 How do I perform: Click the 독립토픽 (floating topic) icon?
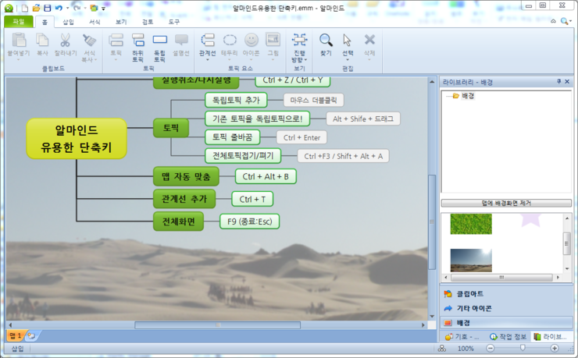point(160,45)
